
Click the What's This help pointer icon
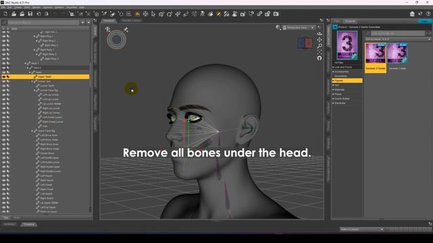coord(420,13)
